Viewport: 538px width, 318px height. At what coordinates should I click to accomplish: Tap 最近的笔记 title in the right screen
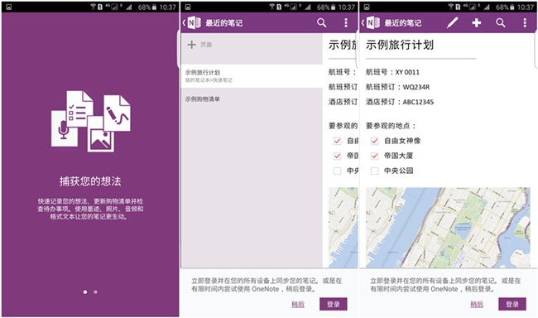403,23
